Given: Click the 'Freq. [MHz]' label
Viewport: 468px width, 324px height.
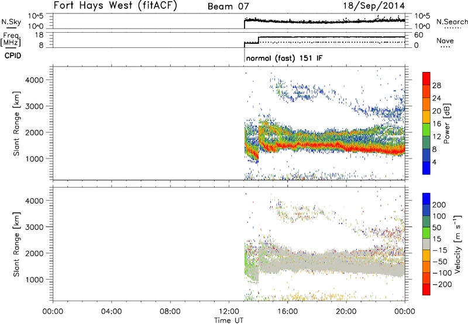Looking at the screenshot, I should pyautogui.click(x=12, y=40).
